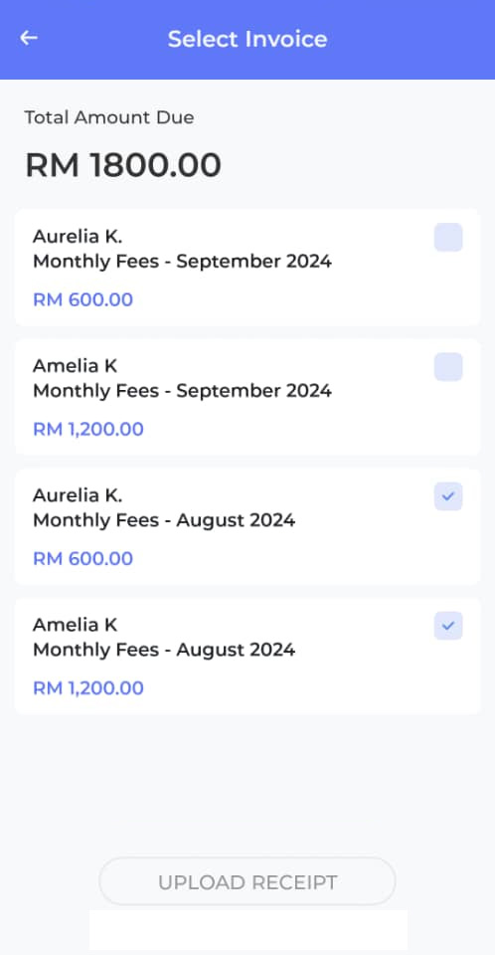Open Aurelia K. September invoice name
Viewport: 495px width, 955px height.
[x=78, y=237]
